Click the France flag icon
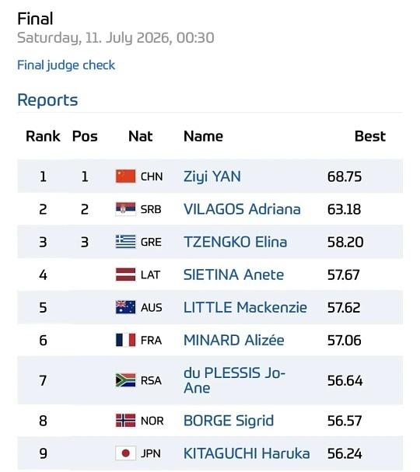Screen dimensions: 420x472 click(125, 340)
